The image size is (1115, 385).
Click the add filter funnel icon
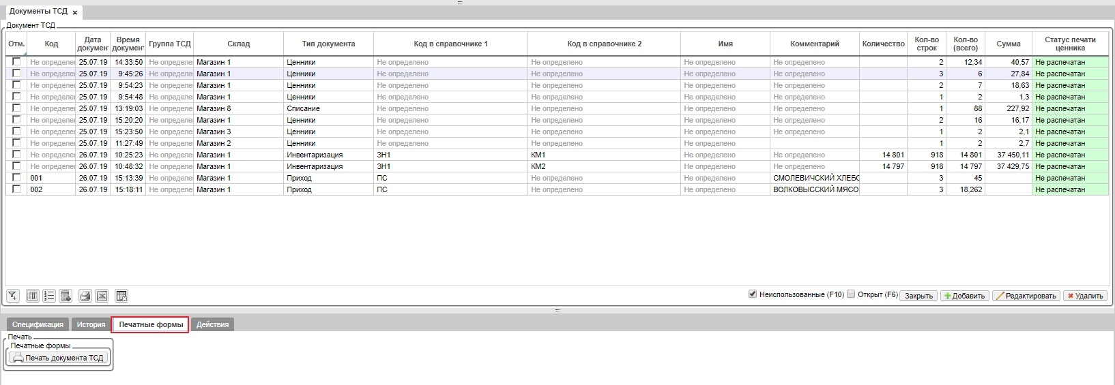coord(13,296)
